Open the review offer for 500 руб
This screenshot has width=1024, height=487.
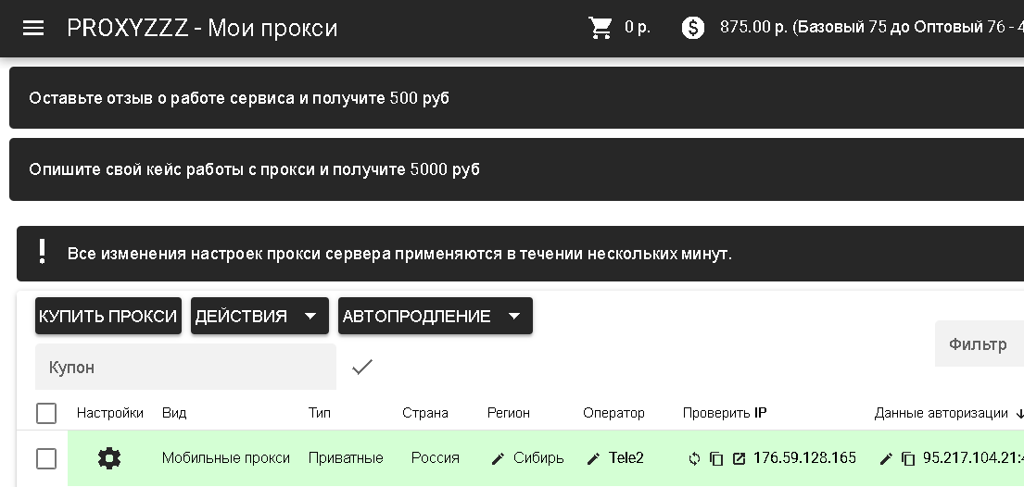239,98
